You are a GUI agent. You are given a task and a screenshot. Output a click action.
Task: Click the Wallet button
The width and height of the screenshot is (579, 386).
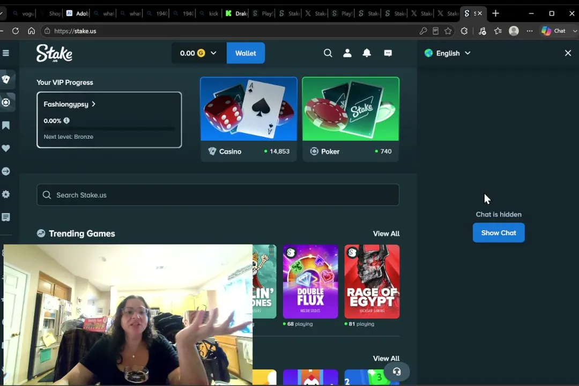tap(246, 53)
